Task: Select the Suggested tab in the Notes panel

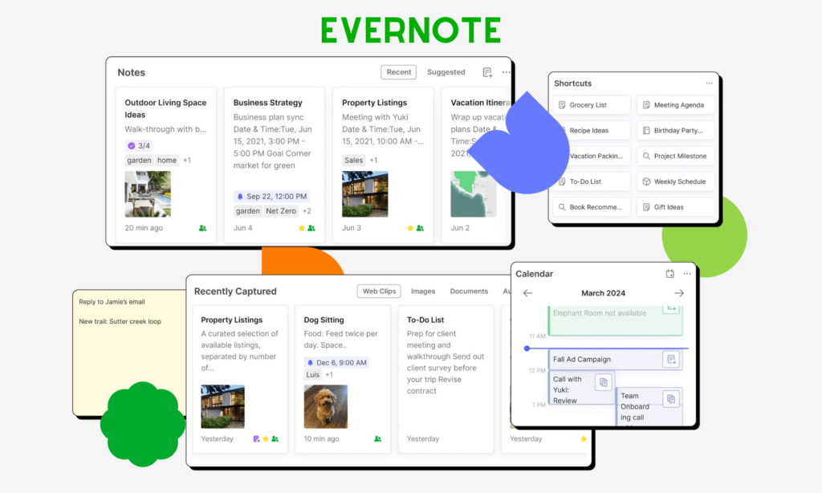Action: 446,72
